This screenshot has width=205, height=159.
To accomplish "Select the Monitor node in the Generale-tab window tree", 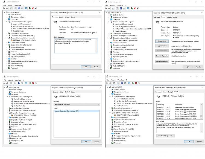I will coord(14,59).
